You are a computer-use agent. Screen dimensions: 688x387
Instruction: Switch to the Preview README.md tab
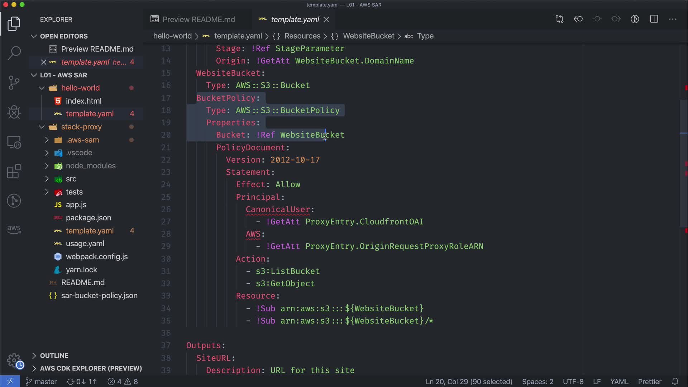(x=199, y=19)
